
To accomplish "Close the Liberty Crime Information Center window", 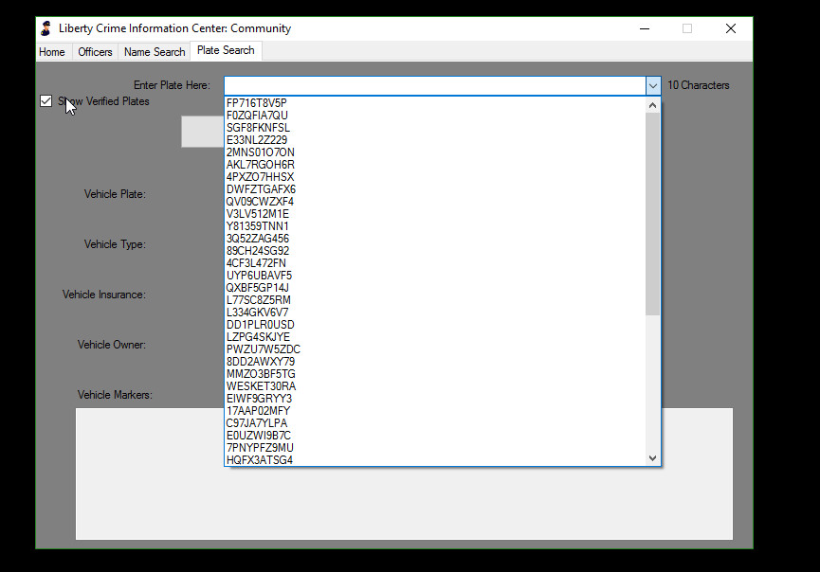I will point(730,28).
